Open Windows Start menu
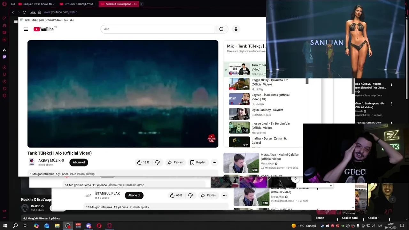Viewport: 409px width, 230px height. pos(5,226)
